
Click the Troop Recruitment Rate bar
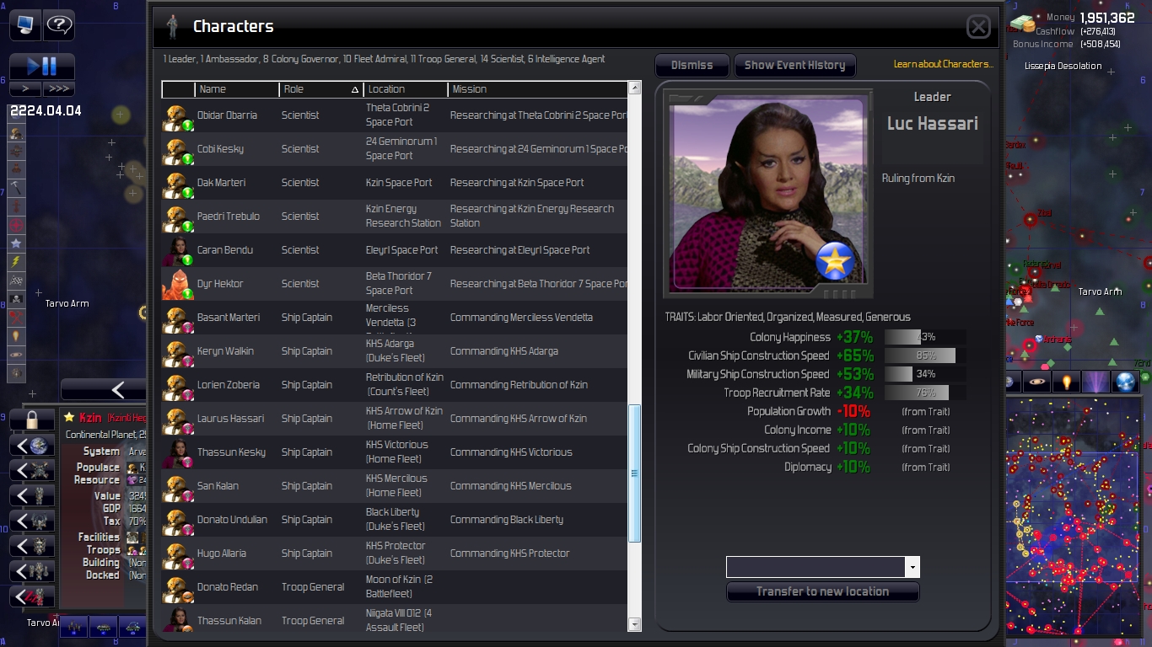pyautogui.click(x=925, y=393)
